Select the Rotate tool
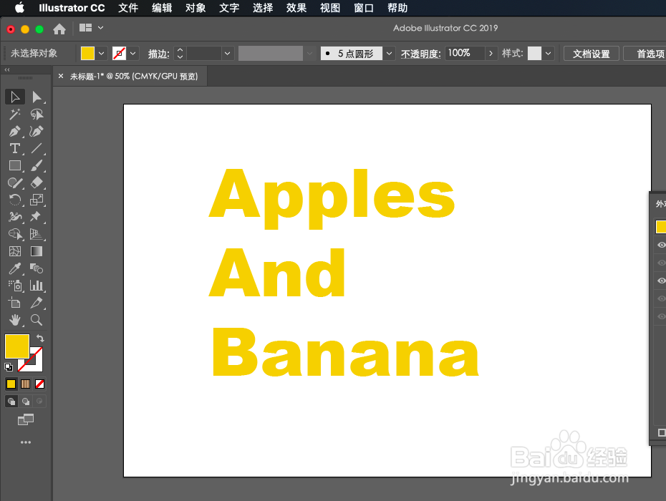The width and height of the screenshot is (666, 501). click(15, 200)
